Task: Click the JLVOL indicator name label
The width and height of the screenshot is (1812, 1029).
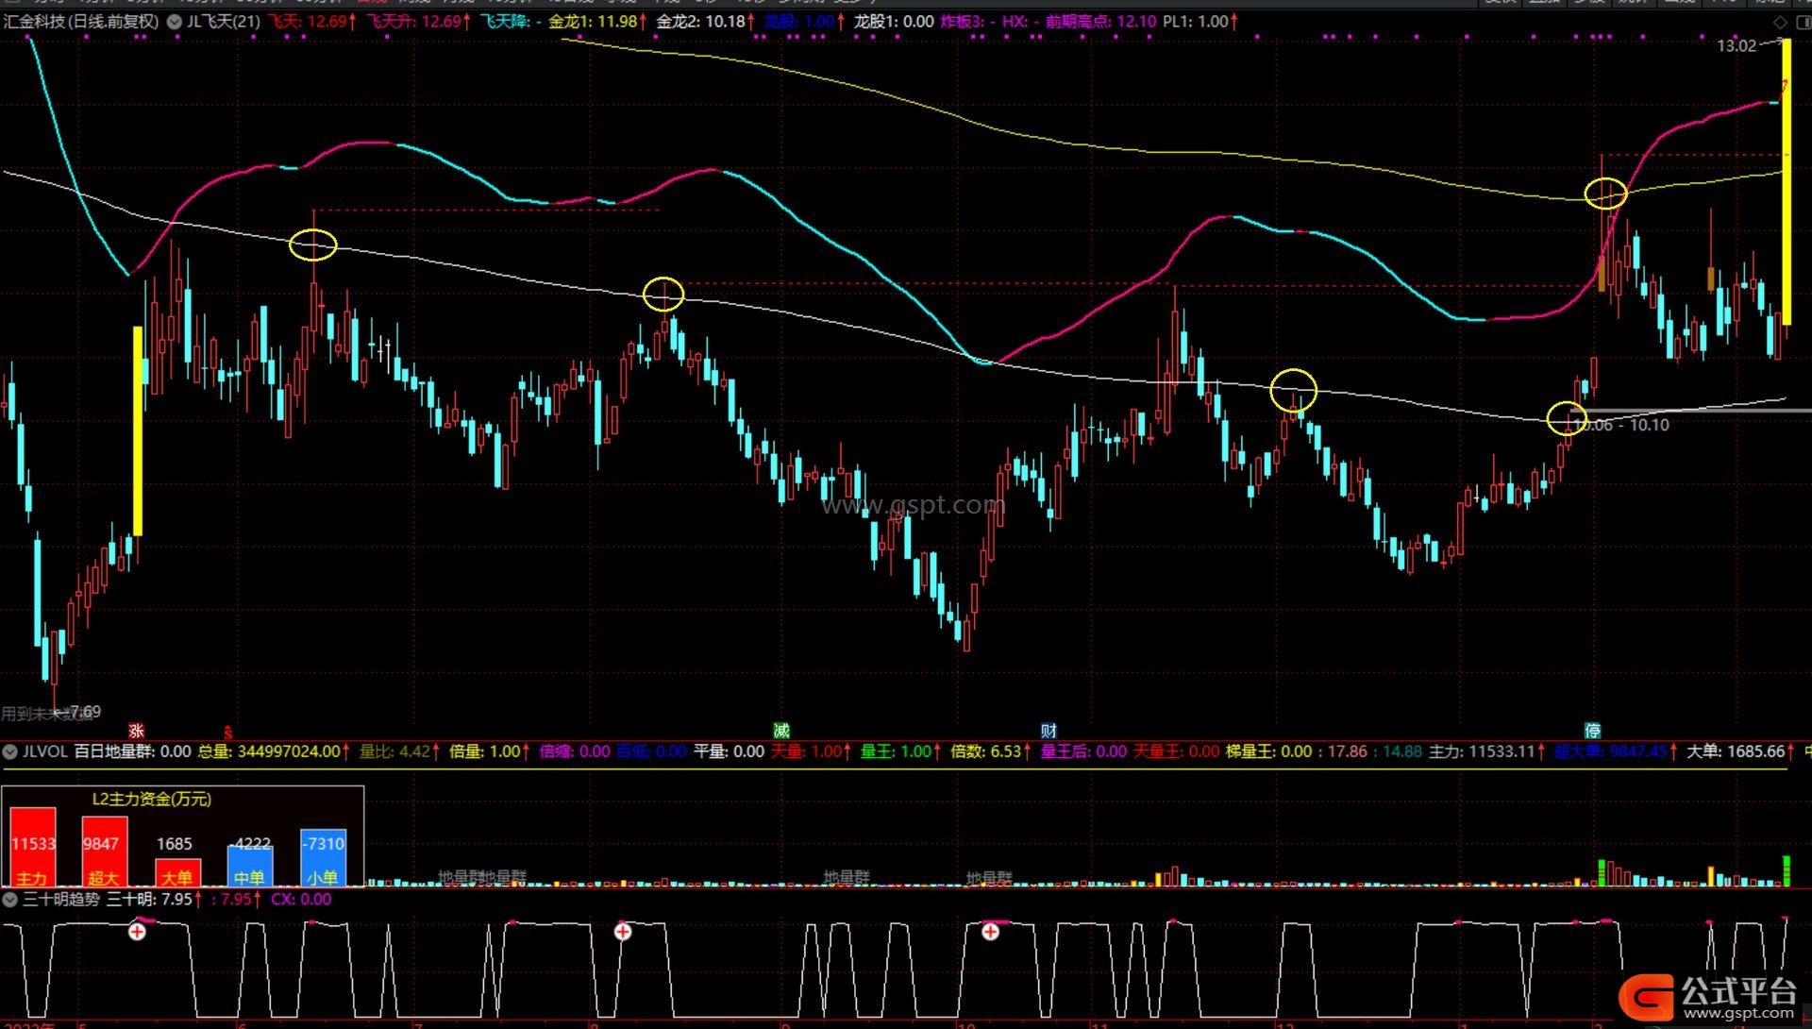Action: pyautogui.click(x=45, y=751)
